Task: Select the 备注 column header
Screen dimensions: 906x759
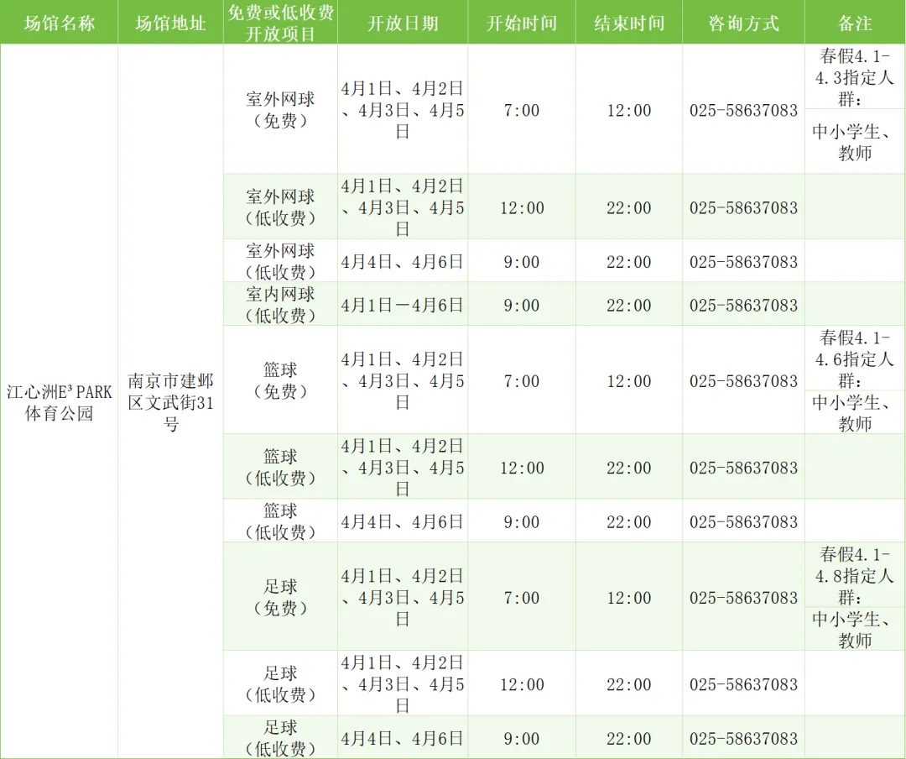Action: 855,23
